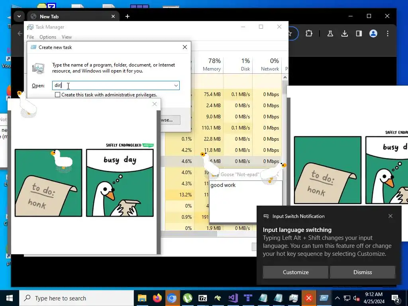
Task: Sort by Disk column header
Action: tap(238, 65)
